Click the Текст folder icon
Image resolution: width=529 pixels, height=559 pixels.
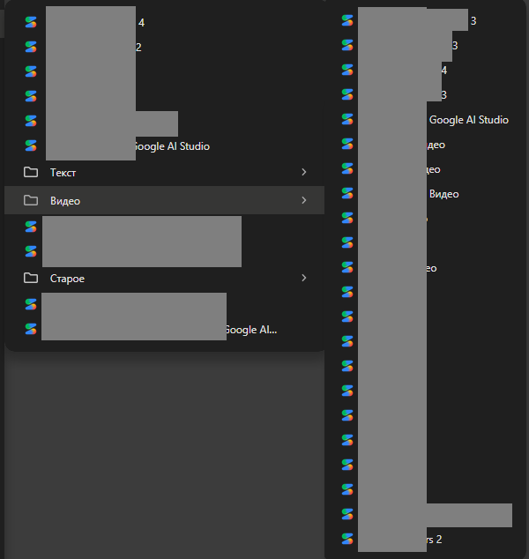click(x=31, y=172)
